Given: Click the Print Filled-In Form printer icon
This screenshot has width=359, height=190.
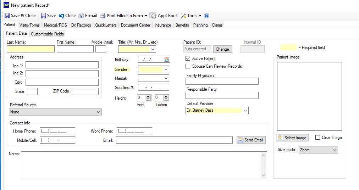Looking at the screenshot, I should click(x=103, y=16).
